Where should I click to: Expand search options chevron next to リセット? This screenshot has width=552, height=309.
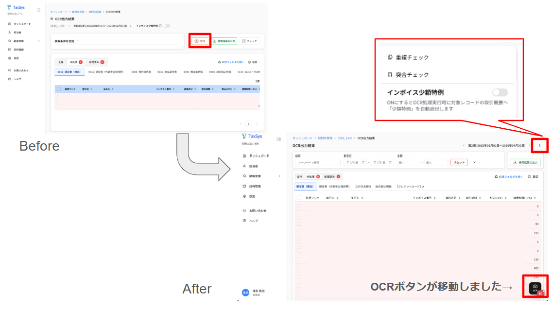coord(474,163)
